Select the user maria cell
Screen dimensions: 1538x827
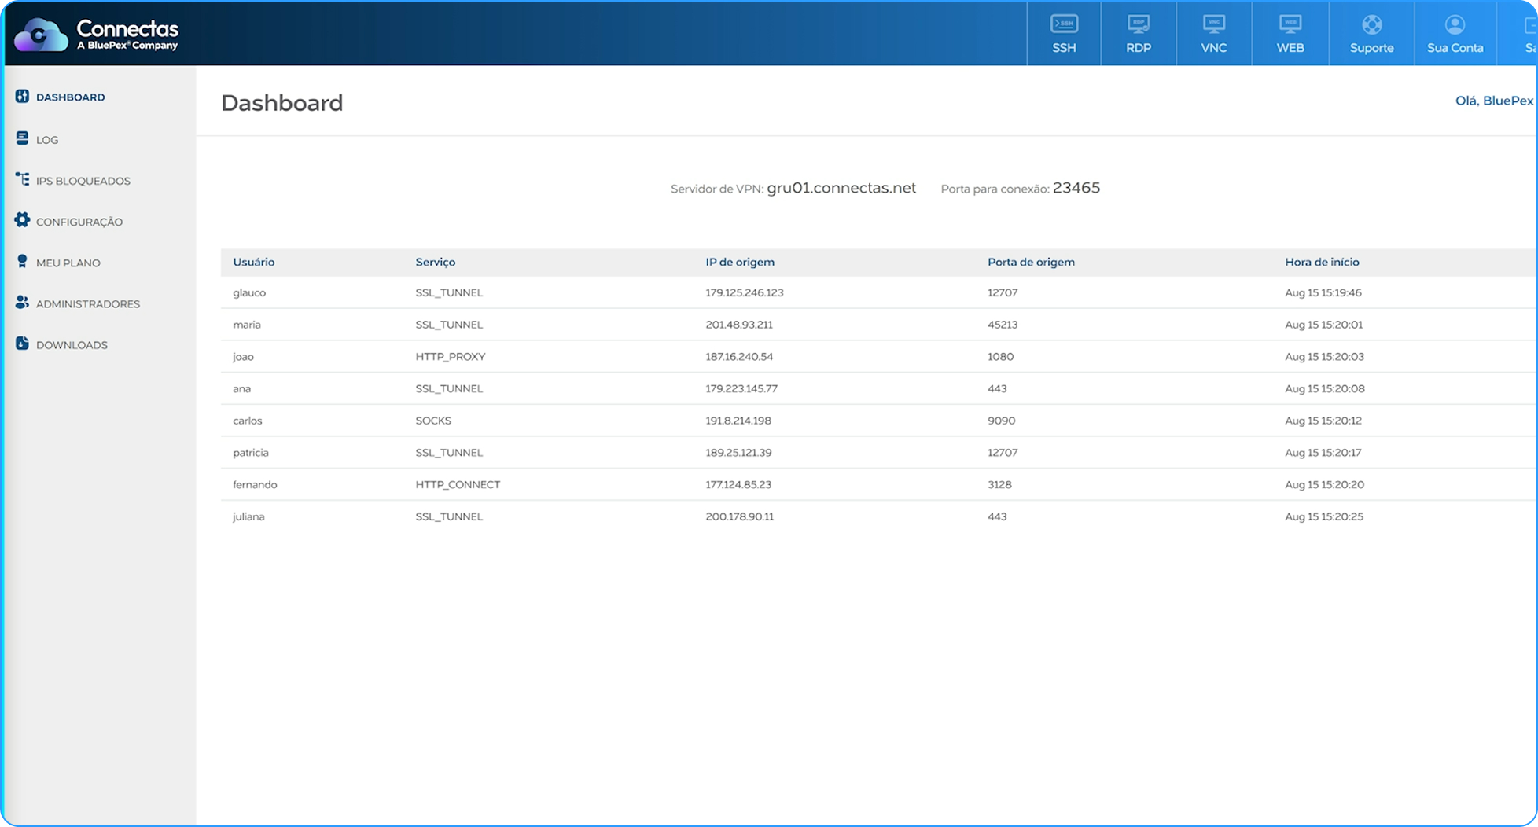[x=247, y=325]
